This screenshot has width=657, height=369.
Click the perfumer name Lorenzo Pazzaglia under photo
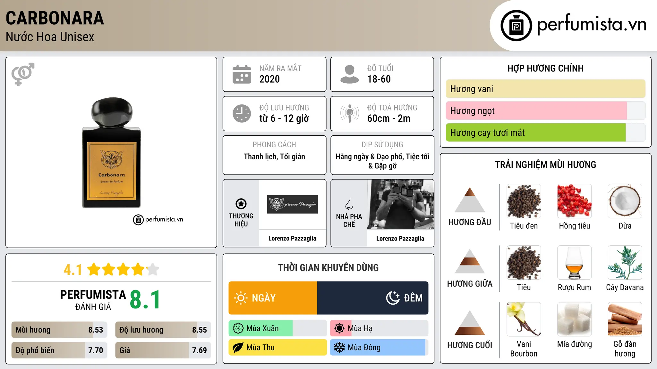(400, 238)
